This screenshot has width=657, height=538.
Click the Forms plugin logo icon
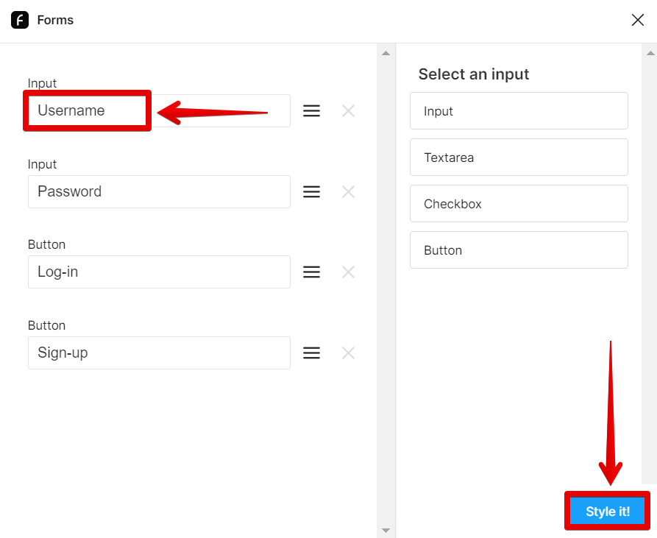click(20, 20)
